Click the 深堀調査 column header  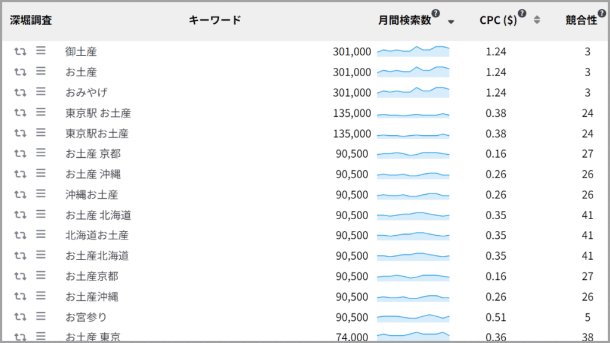(x=31, y=20)
